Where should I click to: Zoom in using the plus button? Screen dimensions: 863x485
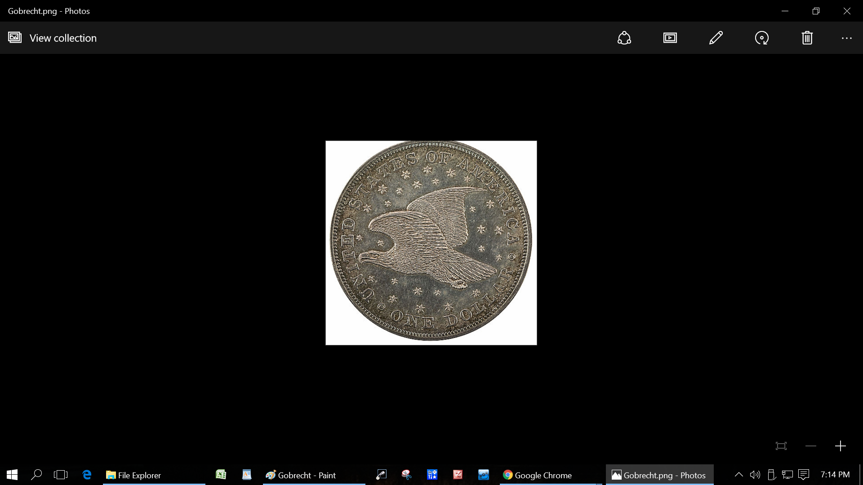(840, 446)
